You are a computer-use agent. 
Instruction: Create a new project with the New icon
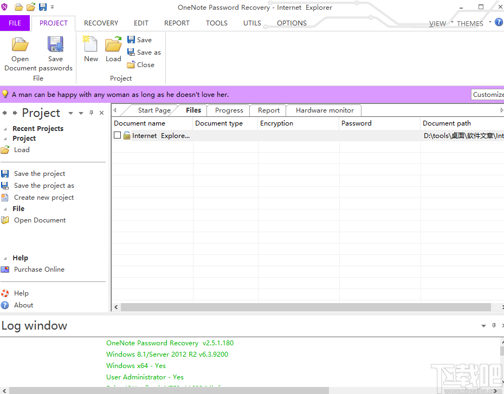pyautogui.click(x=90, y=48)
